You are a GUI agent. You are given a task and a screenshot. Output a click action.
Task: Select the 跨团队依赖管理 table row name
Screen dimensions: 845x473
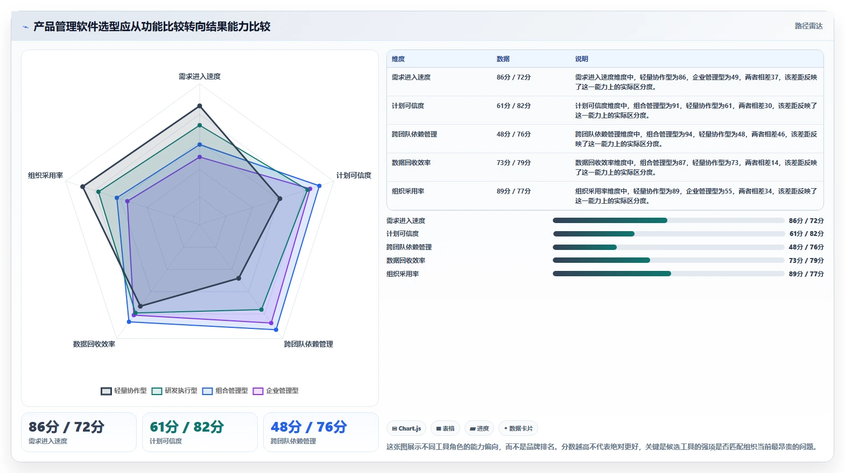point(414,134)
